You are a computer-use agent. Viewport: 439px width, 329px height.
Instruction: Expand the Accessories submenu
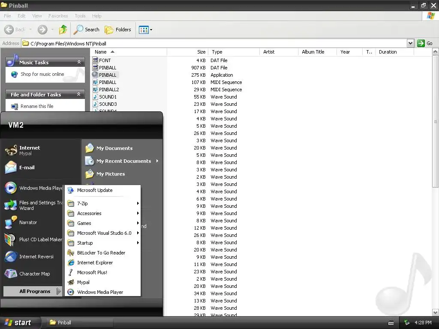[x=103, y=213]
